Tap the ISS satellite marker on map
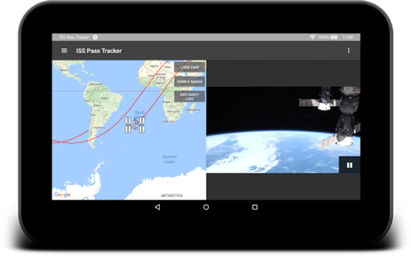This screenshot has width=411, height=256. [135, 125]
